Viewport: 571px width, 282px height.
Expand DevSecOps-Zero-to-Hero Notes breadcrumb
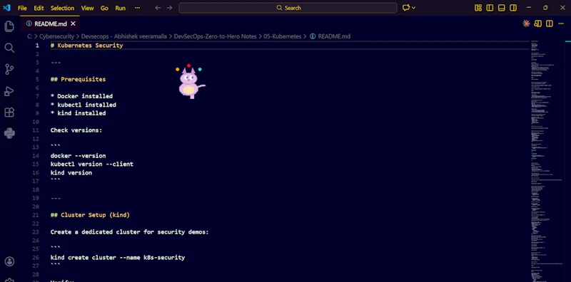point(216,36)
